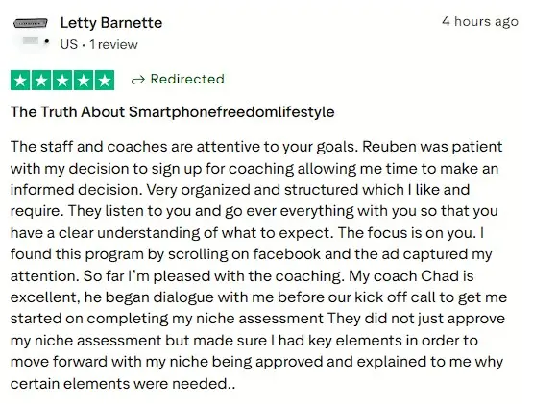Screen dimensions: 533x404
Task: Open the review title 'The Truth About Smartphonefreedomlifestyle'
Action: [x=173, y=112]
